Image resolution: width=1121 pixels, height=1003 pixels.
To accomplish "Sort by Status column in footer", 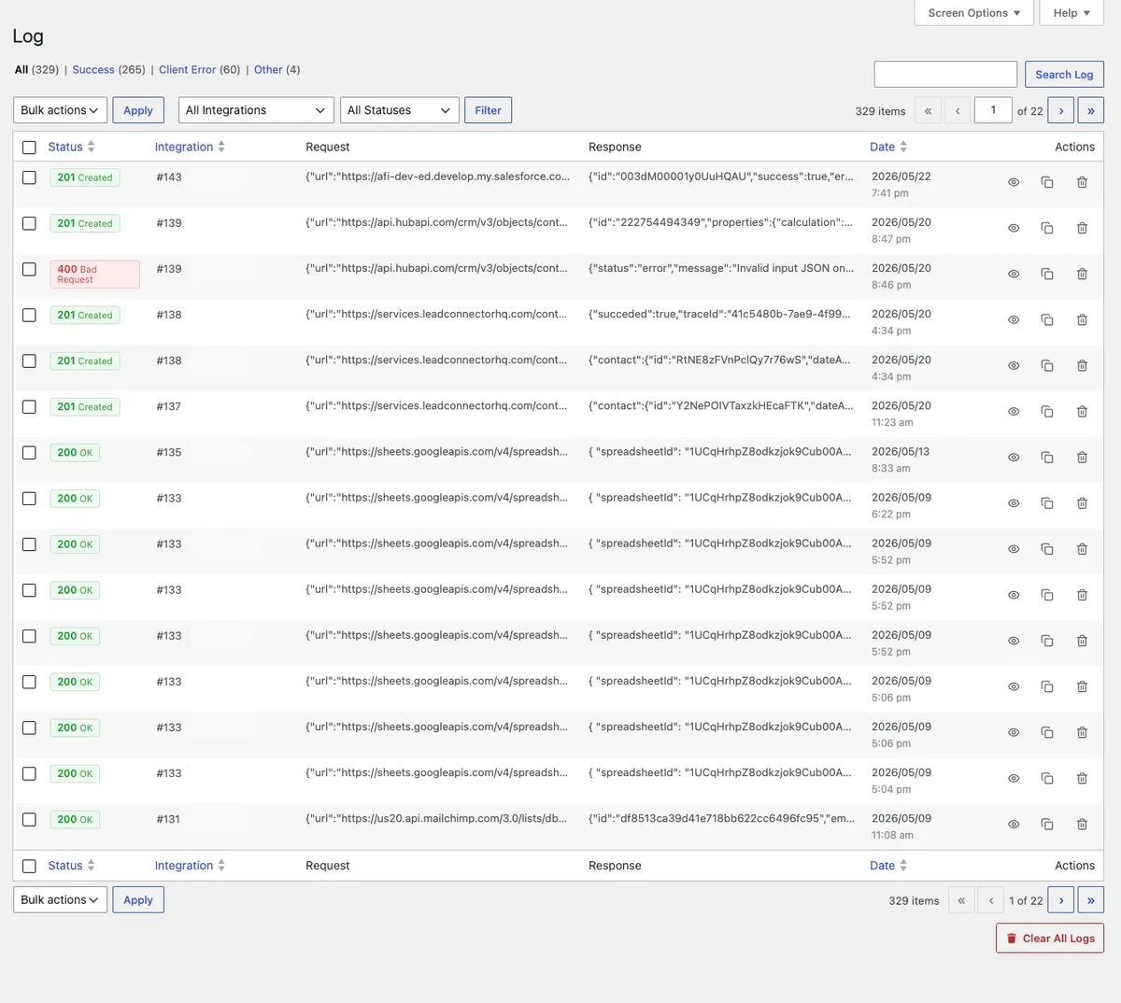I will pyautogui.click(x=71, y=866).
